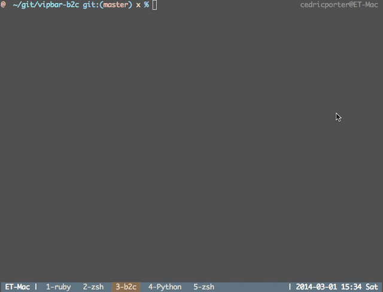Switch to tmux window 2-zsh
The height and width of the screenshot is (292, 383).
[93, 287]
